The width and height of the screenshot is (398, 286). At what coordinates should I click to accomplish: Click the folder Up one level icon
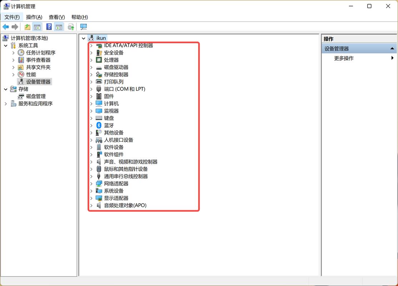[27, 27]
